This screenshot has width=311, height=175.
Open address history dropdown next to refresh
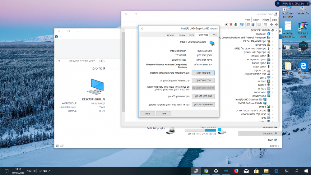[x=104, y=61]
